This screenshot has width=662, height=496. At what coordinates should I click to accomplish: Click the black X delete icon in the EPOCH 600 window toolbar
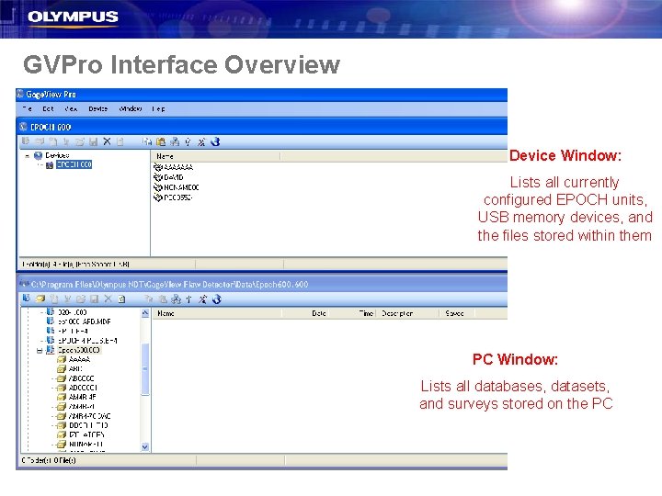[107, 141]
